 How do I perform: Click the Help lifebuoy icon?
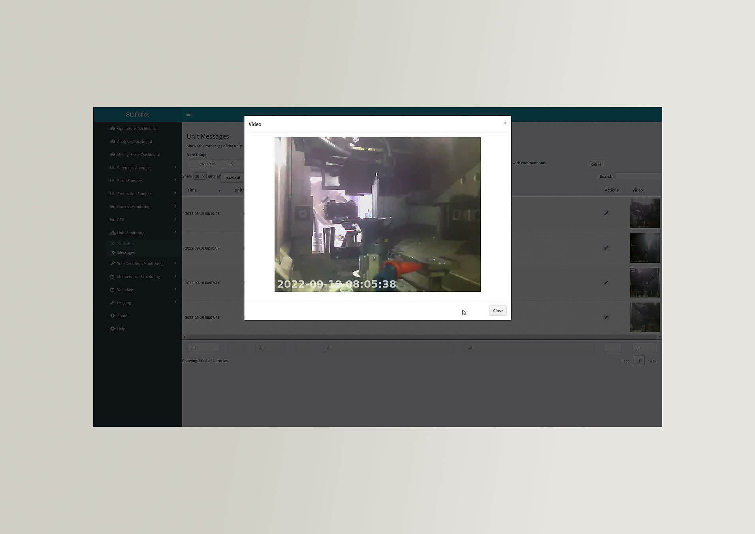[x=113, y=329]
